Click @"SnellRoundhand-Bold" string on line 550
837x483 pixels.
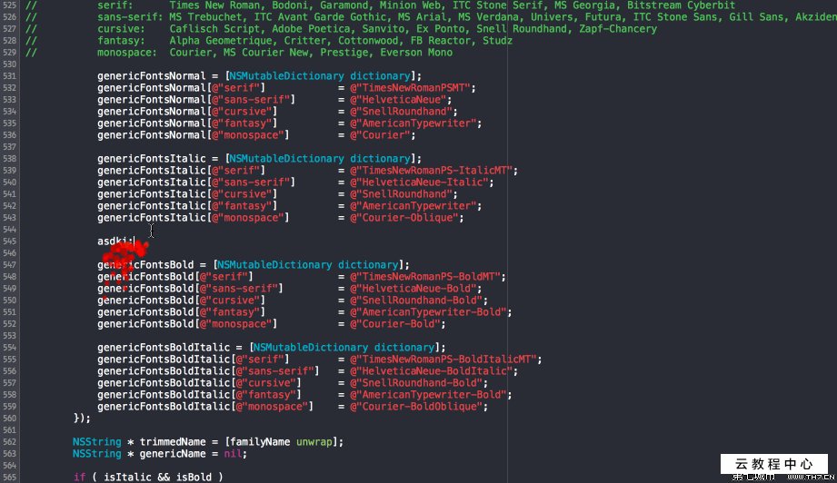416,301
